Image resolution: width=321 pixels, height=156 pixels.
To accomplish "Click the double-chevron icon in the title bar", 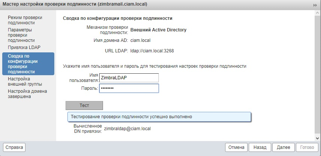I will pyautogui.click(x=315, y=5).
